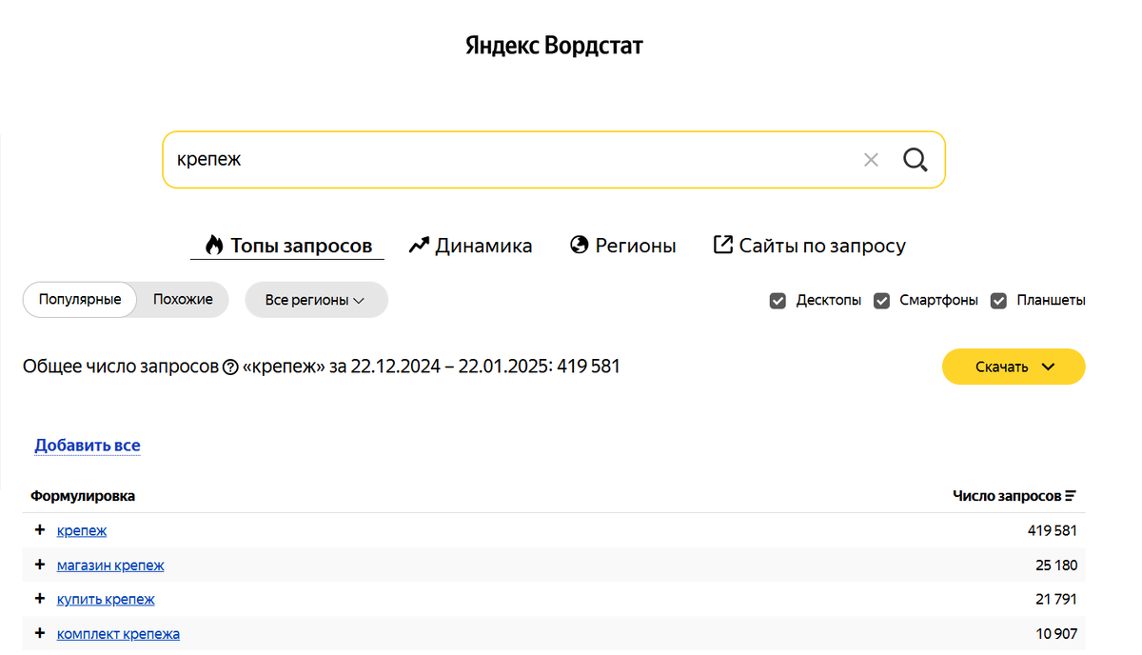Select the Популярные toggle option
The width and height of the screenshot is (1142, 655).
tap(80, 299)
